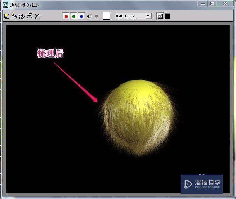This screenshot has height=199, width=236.
Task: Copy the rendered image to clipboard
Action: [x=14, y=16]
